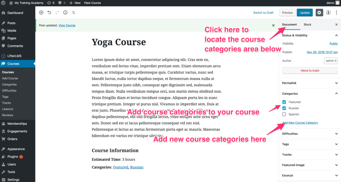Click the Add New Course Category link
The width and height of the screenshot is (341, 182).
click(x=300, y=123)
